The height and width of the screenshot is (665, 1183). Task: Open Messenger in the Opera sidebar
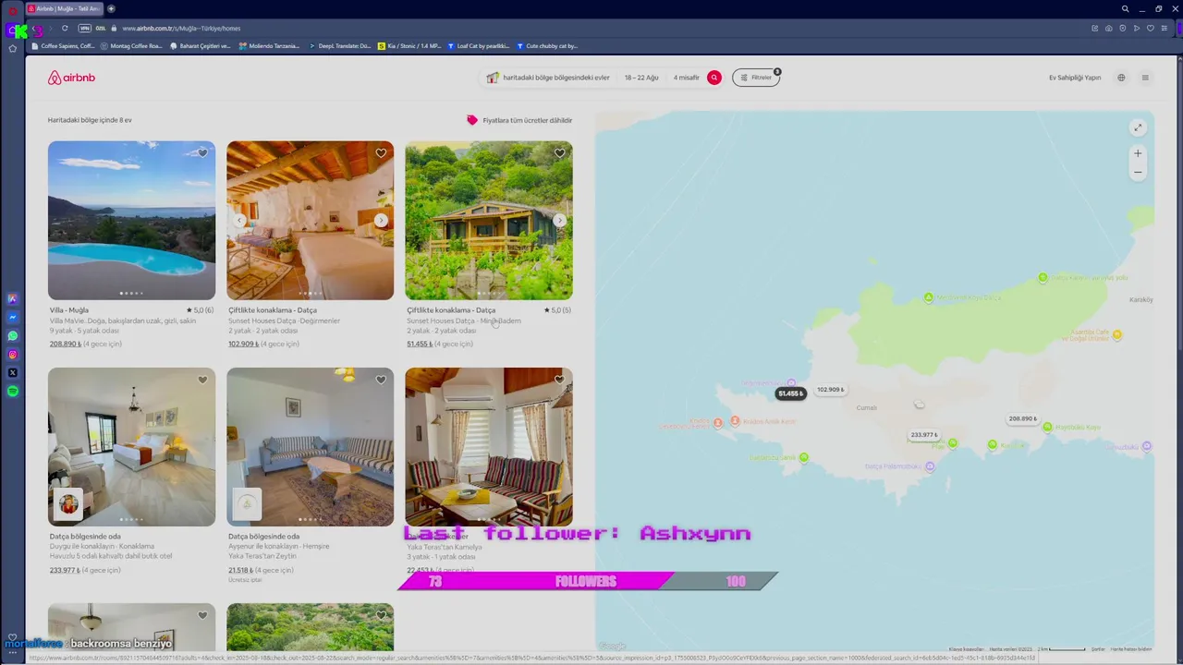pyautogui.click(x=13, y=318)
